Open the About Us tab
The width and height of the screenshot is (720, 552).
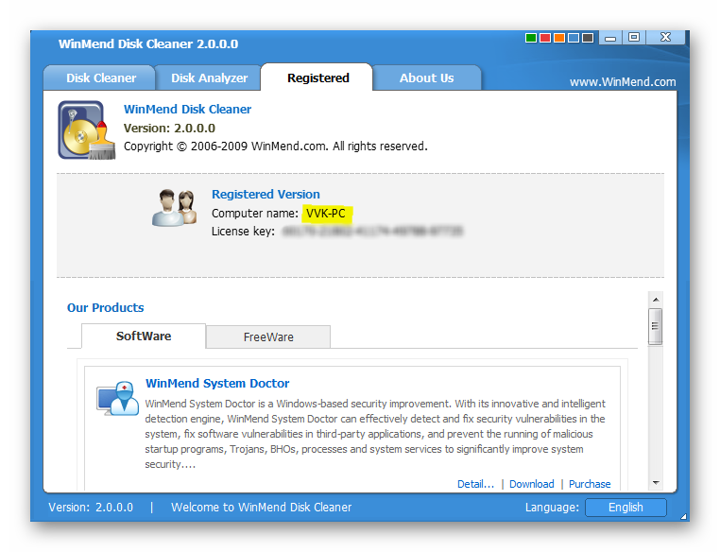tap(426, 78)
